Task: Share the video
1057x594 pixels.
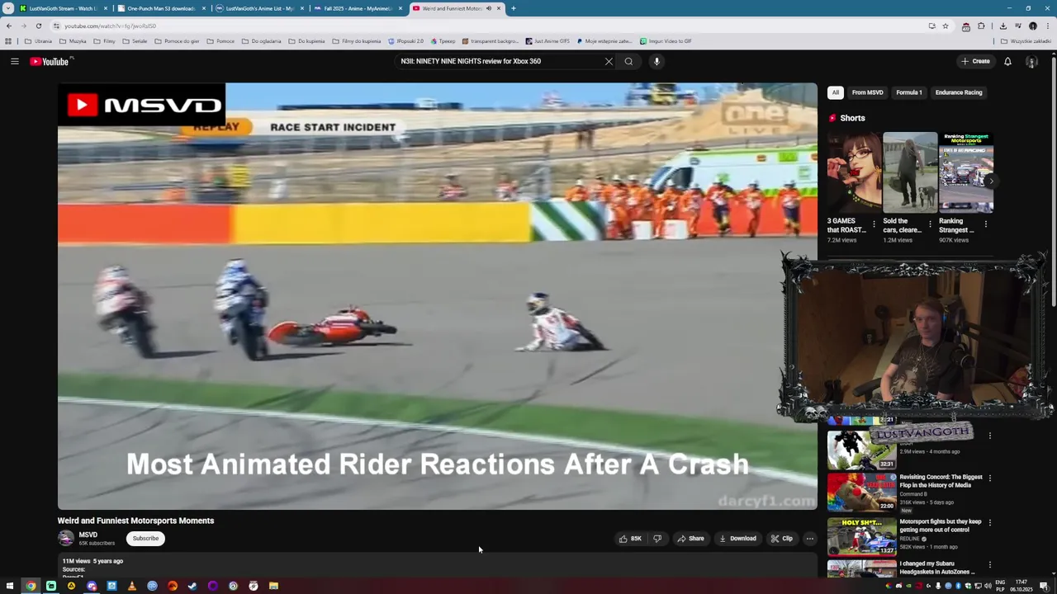Action: 690,539
